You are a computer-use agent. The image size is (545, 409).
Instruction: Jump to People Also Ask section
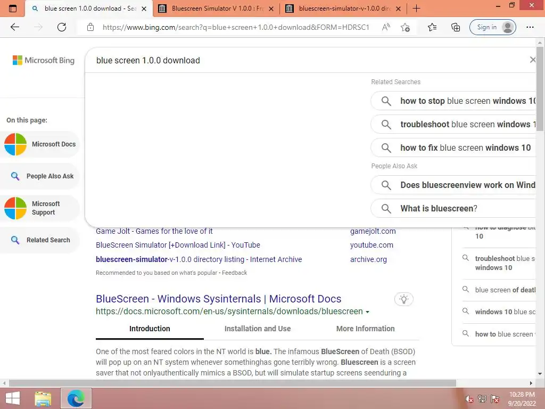tap(40, 176)
